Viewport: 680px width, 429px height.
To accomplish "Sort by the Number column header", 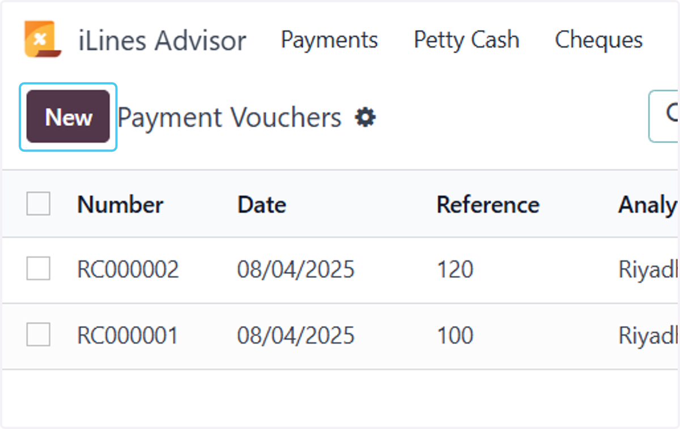I will click(120, 204).
